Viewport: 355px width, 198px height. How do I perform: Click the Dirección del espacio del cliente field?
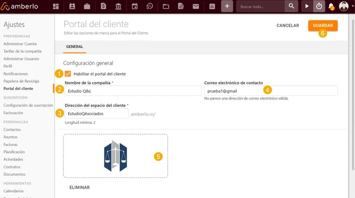pyautogui.click(x=96, y=113)
